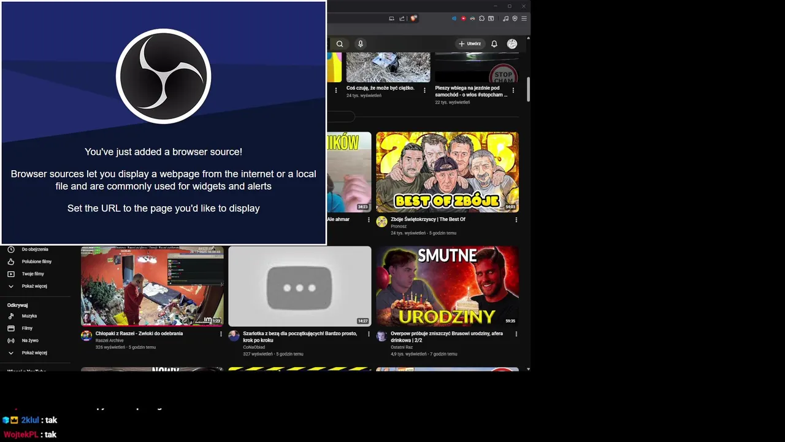
Task: Open Muzyka in the Odkrywaj section
Action: tap(29, 316)
